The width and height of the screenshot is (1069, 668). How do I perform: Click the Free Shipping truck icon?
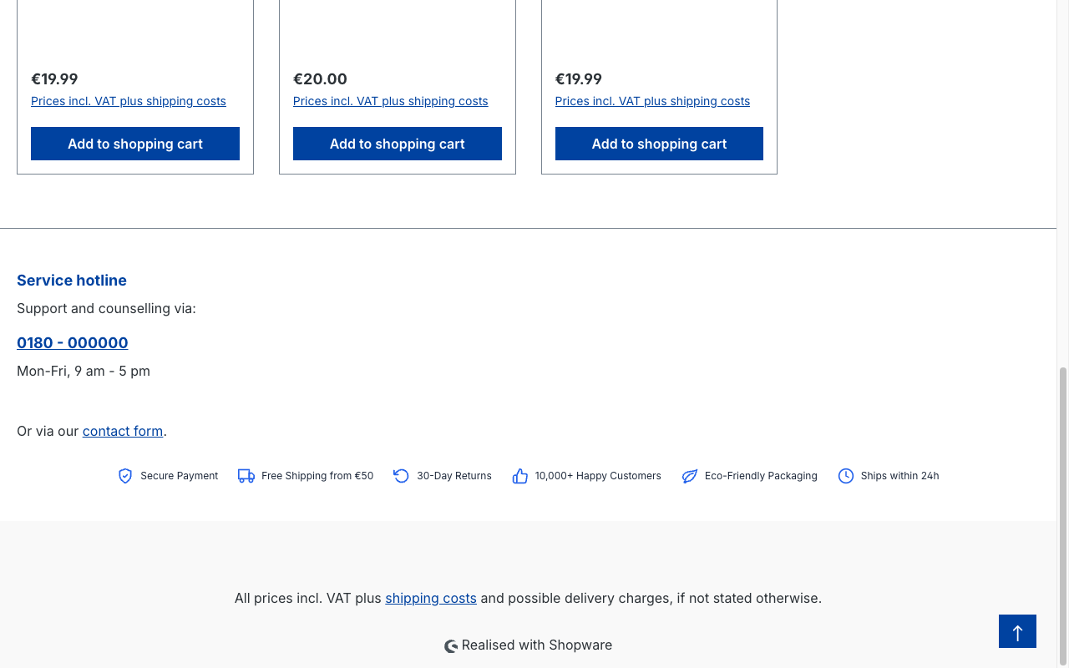(x=246, y=476)
